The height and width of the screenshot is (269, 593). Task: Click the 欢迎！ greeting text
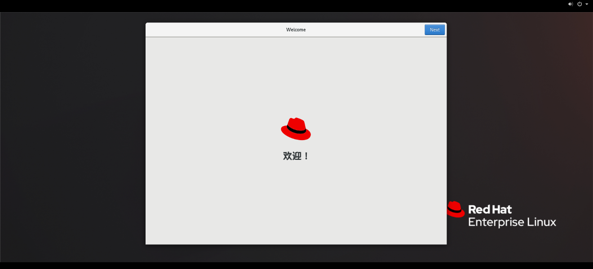click(x=296, y=156)
